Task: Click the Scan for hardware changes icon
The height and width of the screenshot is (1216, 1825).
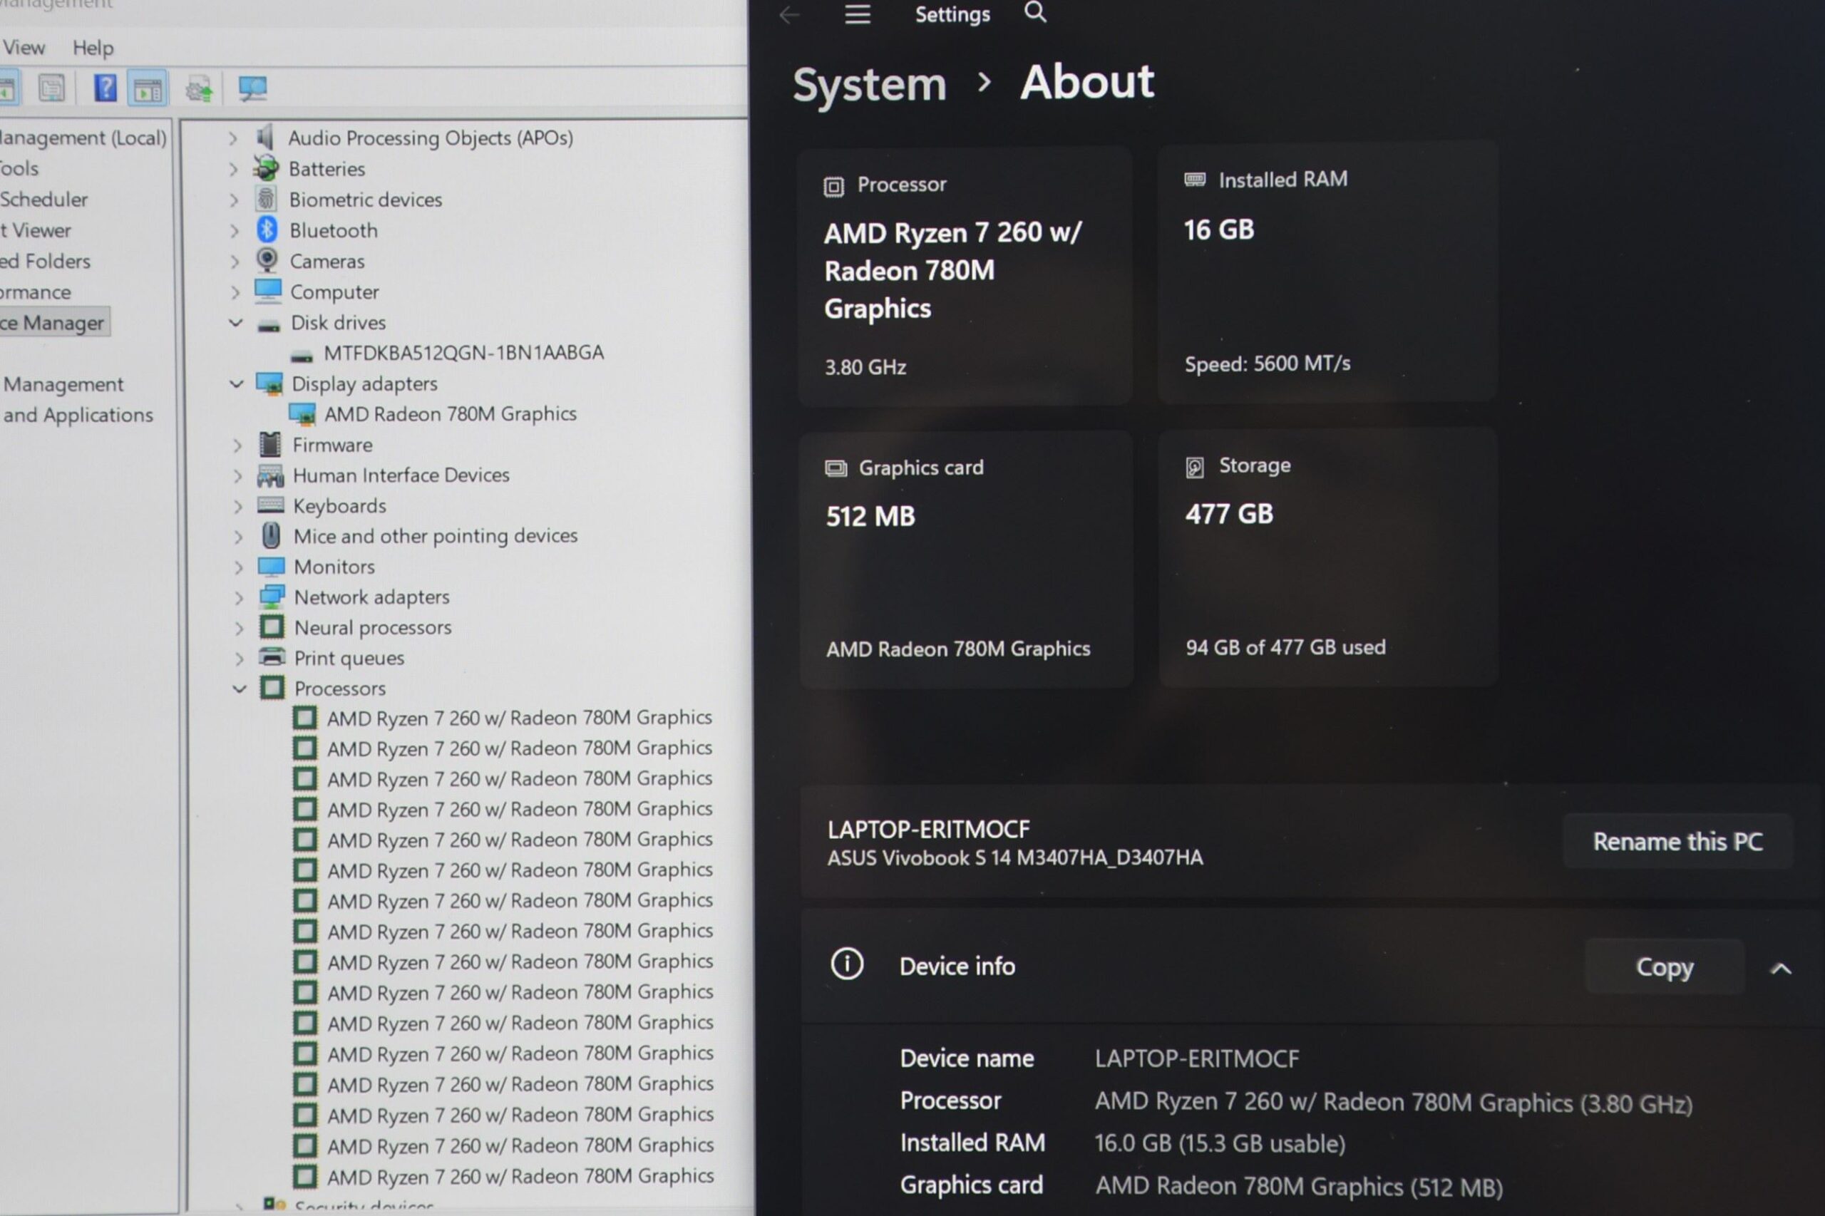Action: [252, 88]
